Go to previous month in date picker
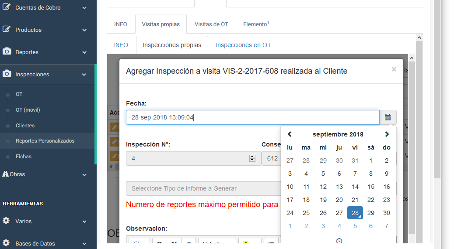 click(x=290, y=134)
